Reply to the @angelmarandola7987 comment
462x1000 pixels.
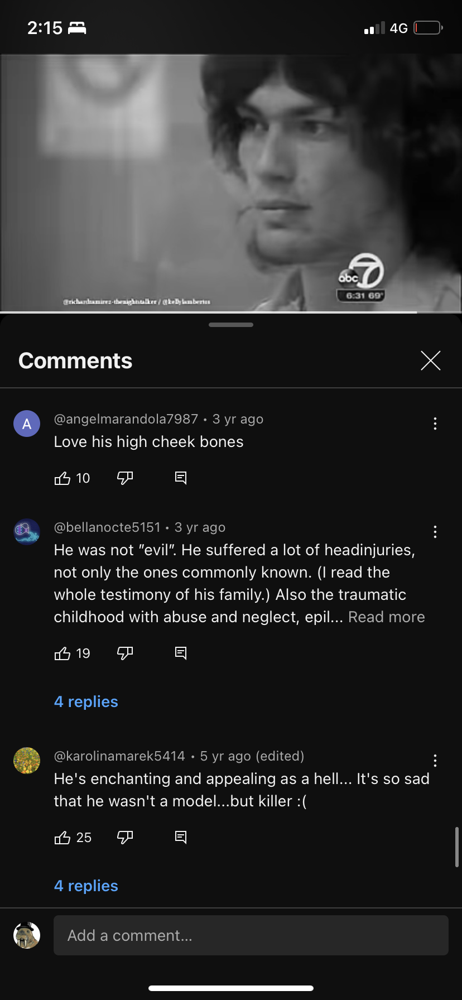coord(181,478)
